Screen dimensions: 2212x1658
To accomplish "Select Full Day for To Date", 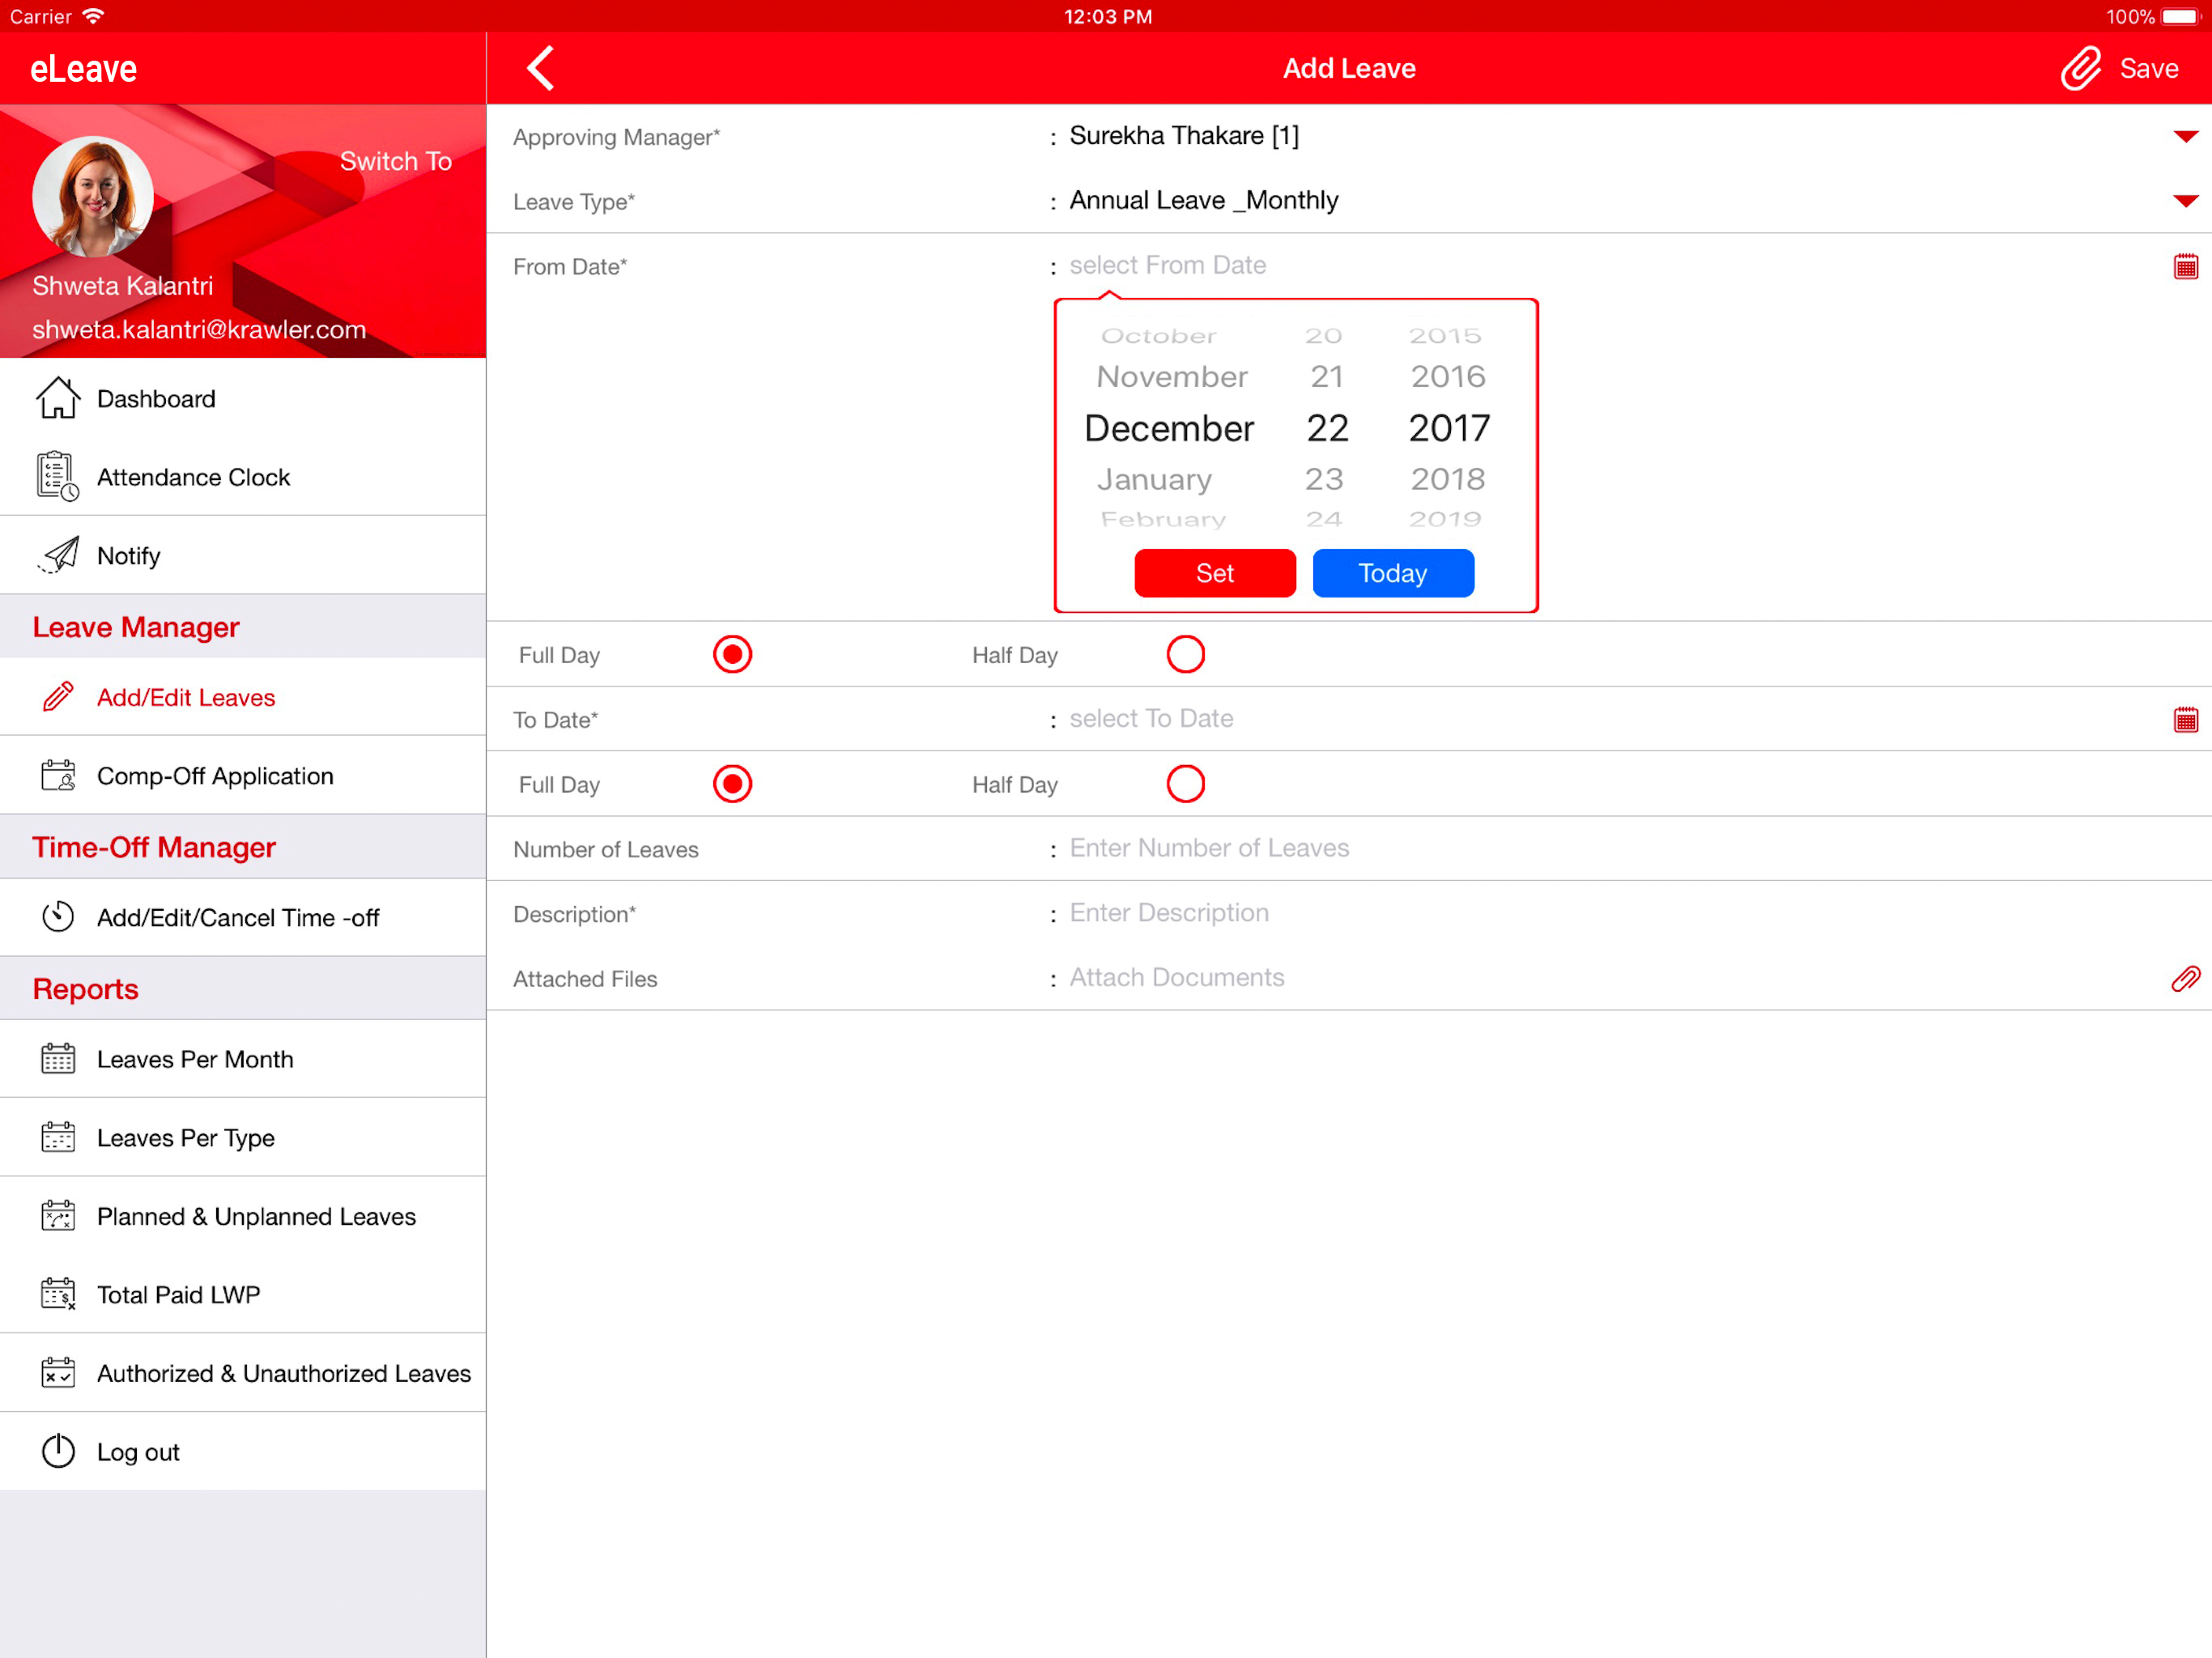I will pos(732,784).
